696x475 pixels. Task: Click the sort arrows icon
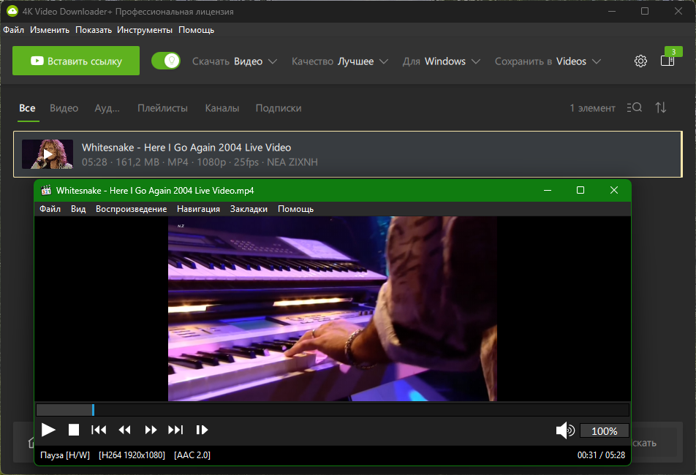pyautogui.click(x=660, y=107)
